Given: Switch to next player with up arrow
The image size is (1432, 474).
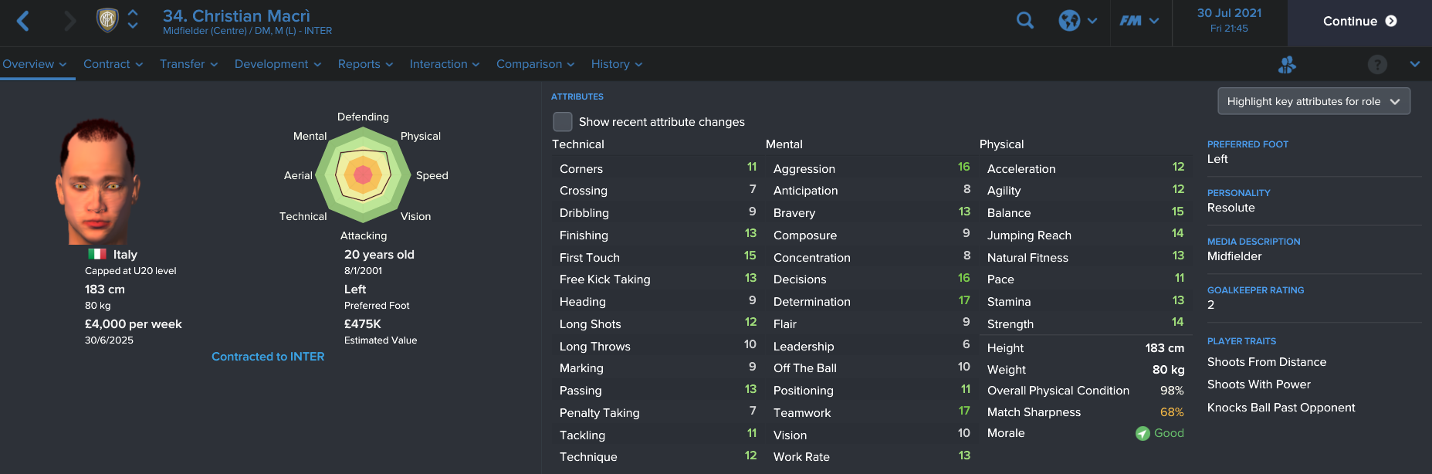Looking at the screenshot, I should tap(133, 12).
